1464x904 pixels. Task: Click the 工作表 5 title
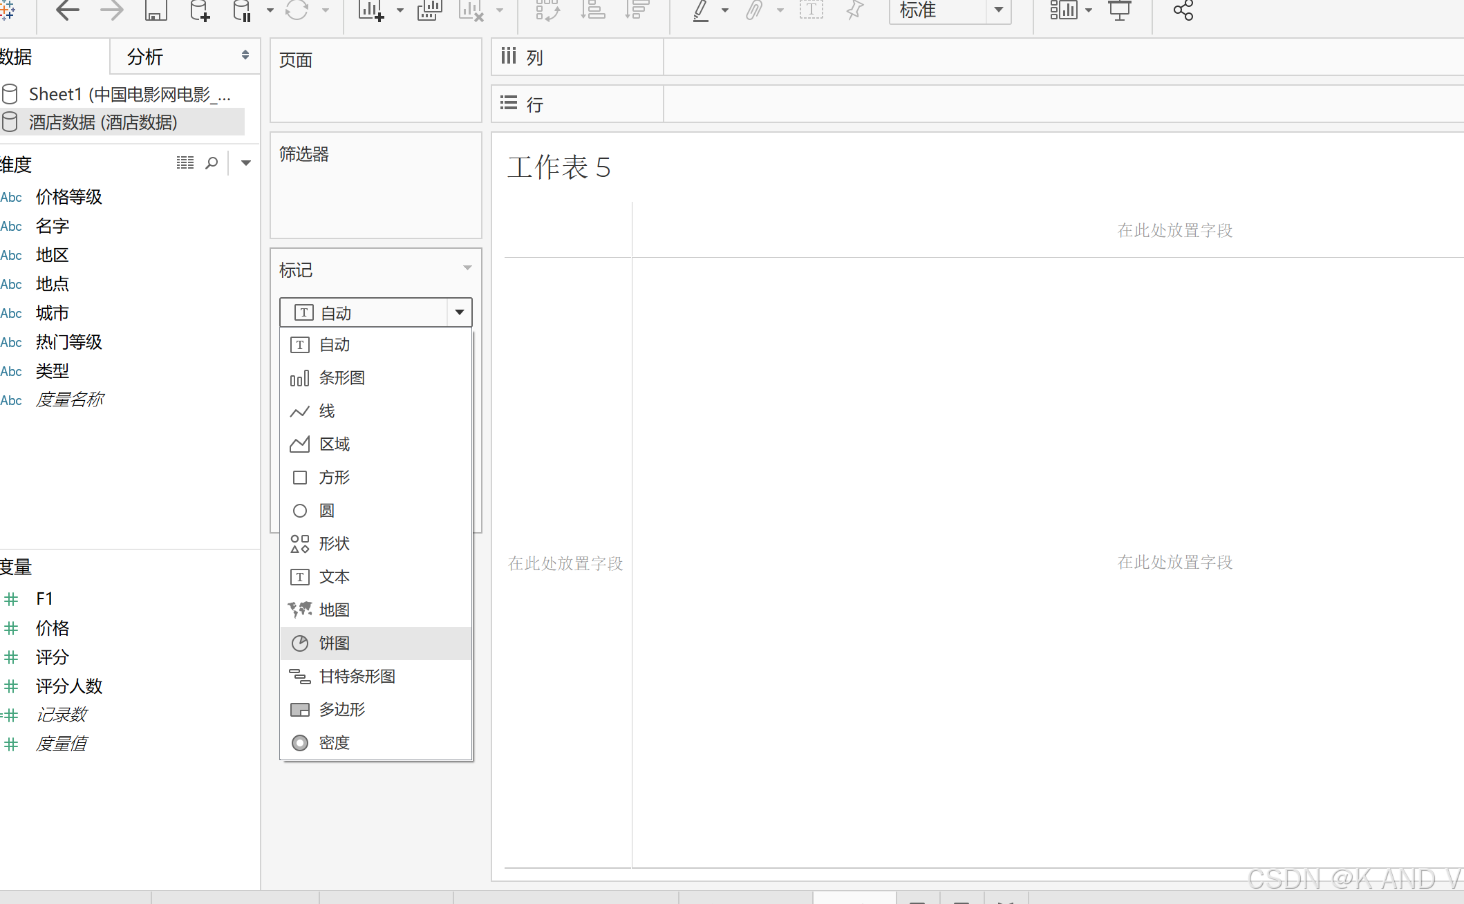(x=559, y=167)
